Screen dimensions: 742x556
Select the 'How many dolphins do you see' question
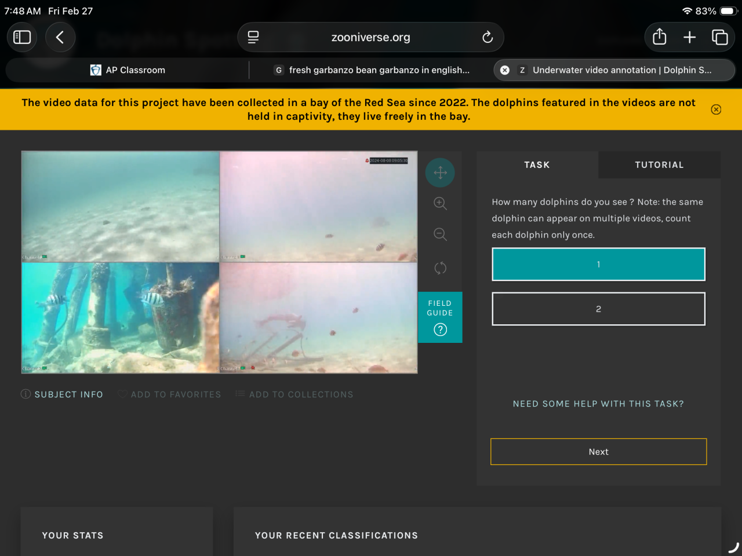tap(598, 218)
